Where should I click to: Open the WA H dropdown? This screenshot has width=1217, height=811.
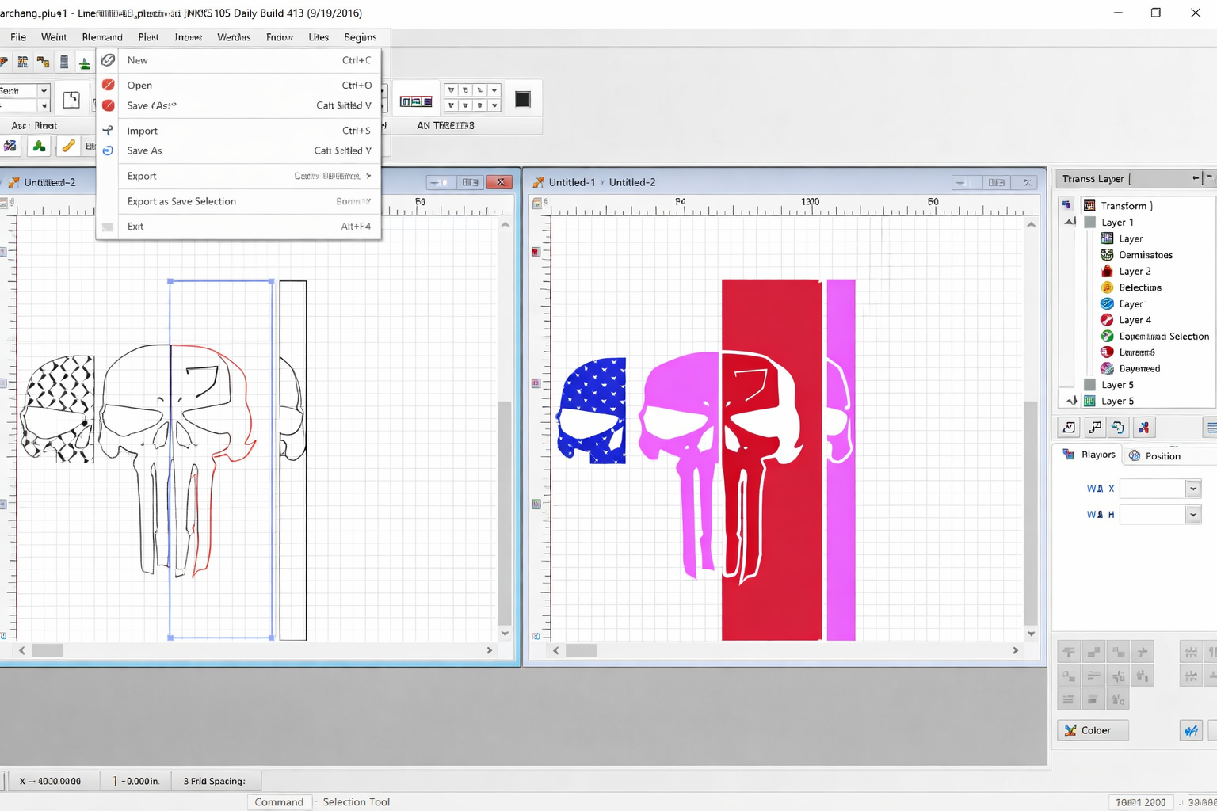coord(1192,515)
